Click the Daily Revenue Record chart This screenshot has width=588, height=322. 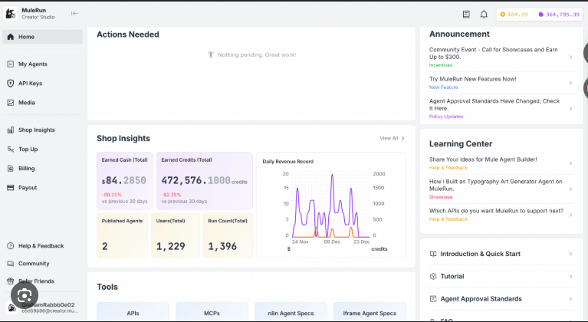click(331, 205)
